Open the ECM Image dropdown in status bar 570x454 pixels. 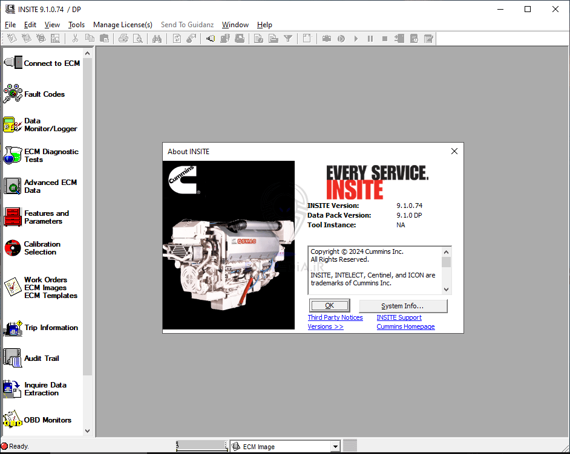tap(335, 446)
